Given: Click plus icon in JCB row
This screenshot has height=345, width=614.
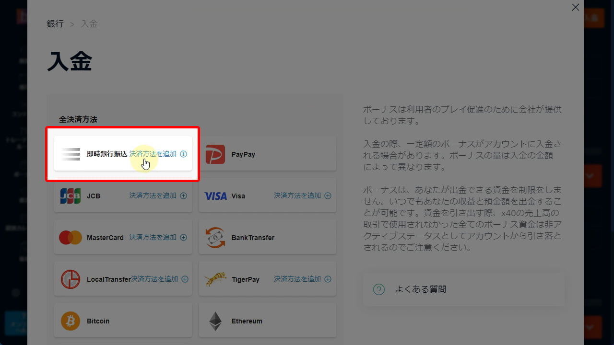Looking at the screenshot, I should pos(183,196).
